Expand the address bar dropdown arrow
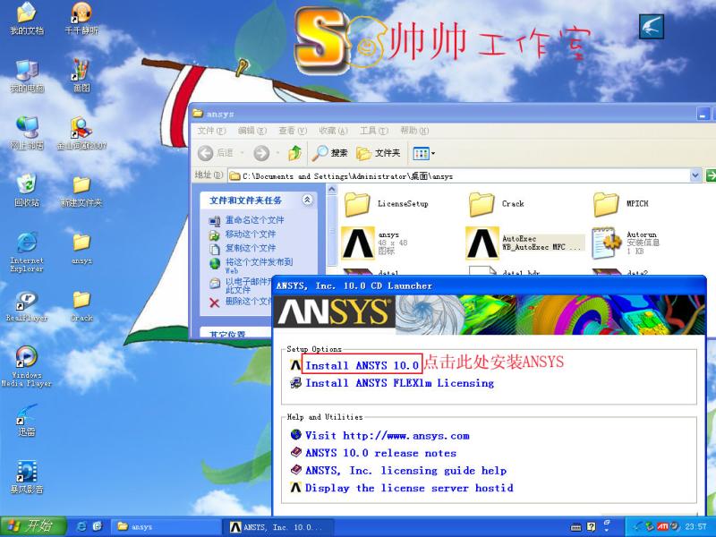The width and height of the screenshot is (716, 537). pyautogui.click(x=695, y=176)
